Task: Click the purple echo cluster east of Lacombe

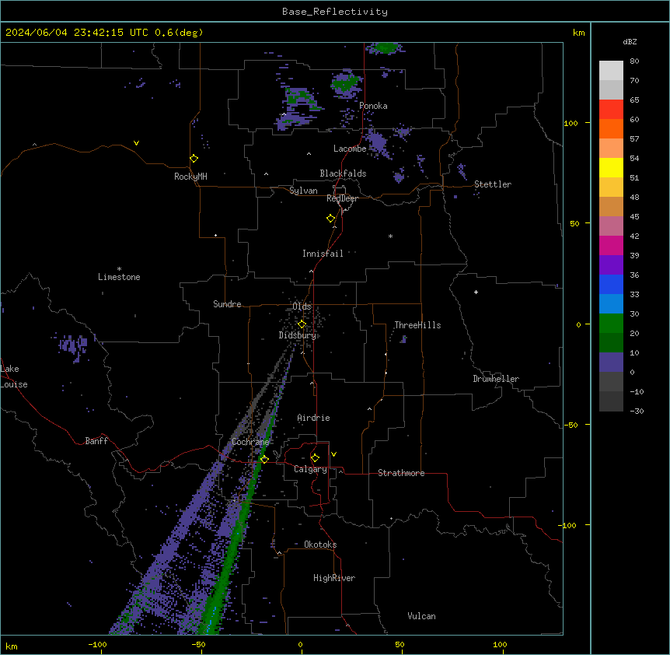Action: tap(378, 142)
